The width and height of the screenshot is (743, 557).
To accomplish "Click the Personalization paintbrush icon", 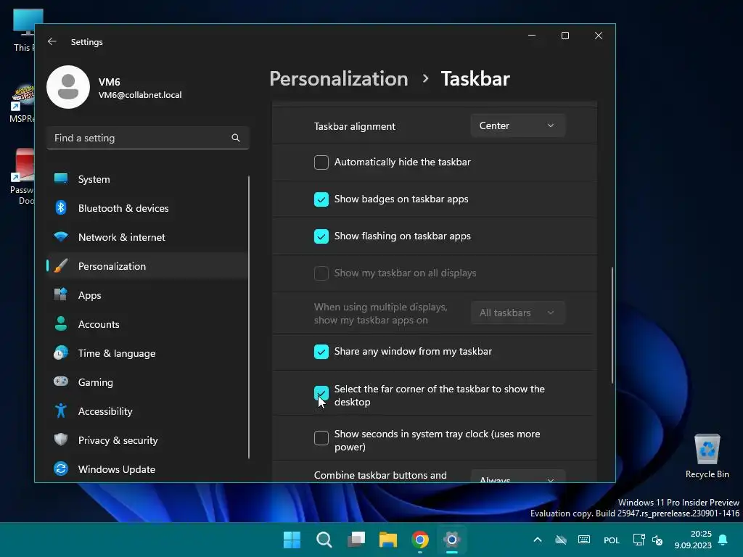I will point(61,265).
